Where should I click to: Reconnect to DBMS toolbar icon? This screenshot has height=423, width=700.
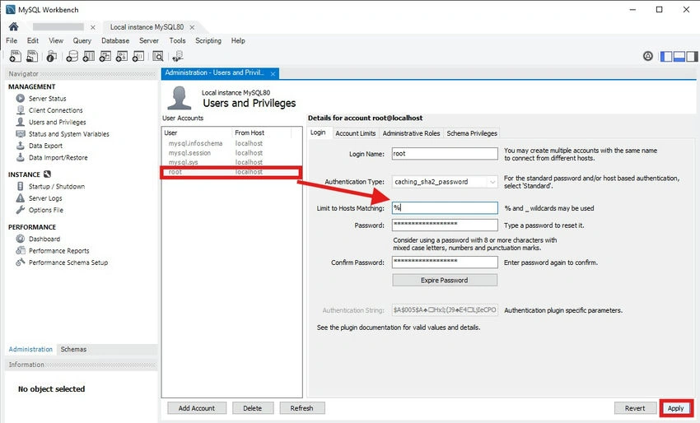click(x=178, y=56)
